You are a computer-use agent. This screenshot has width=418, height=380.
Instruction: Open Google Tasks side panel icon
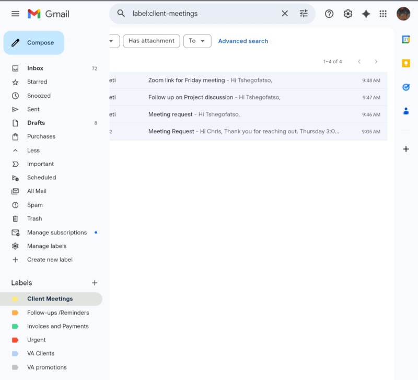pyautogui.click(x=405, y=87)
